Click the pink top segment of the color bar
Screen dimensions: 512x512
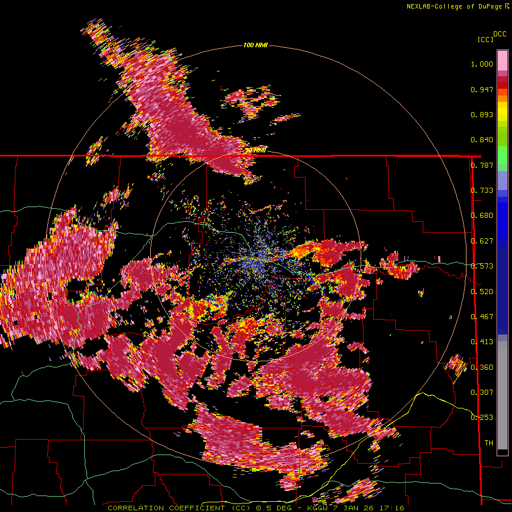click(502, 60)
